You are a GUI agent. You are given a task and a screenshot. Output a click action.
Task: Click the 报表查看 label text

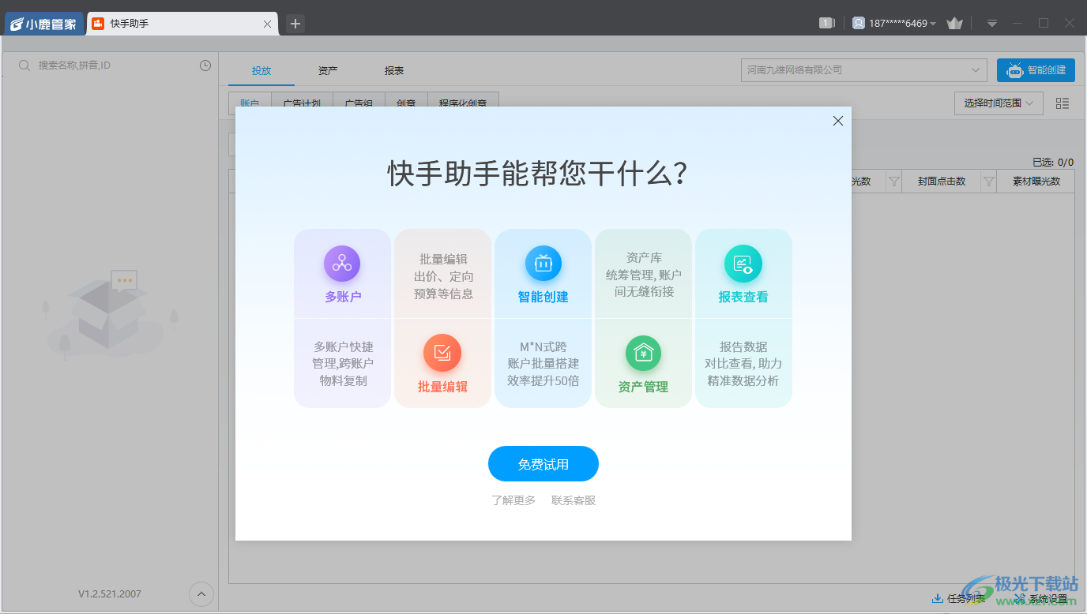coord(743,298)
